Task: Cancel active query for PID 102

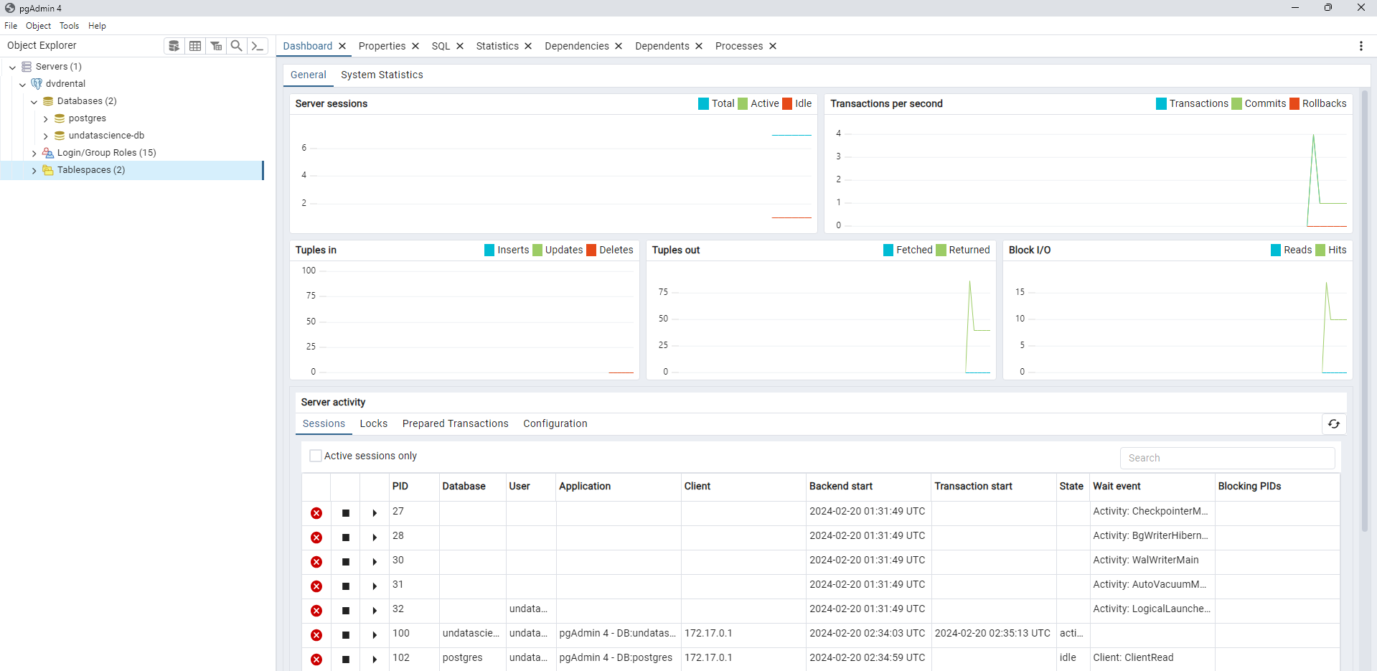Action: (346, 660)
